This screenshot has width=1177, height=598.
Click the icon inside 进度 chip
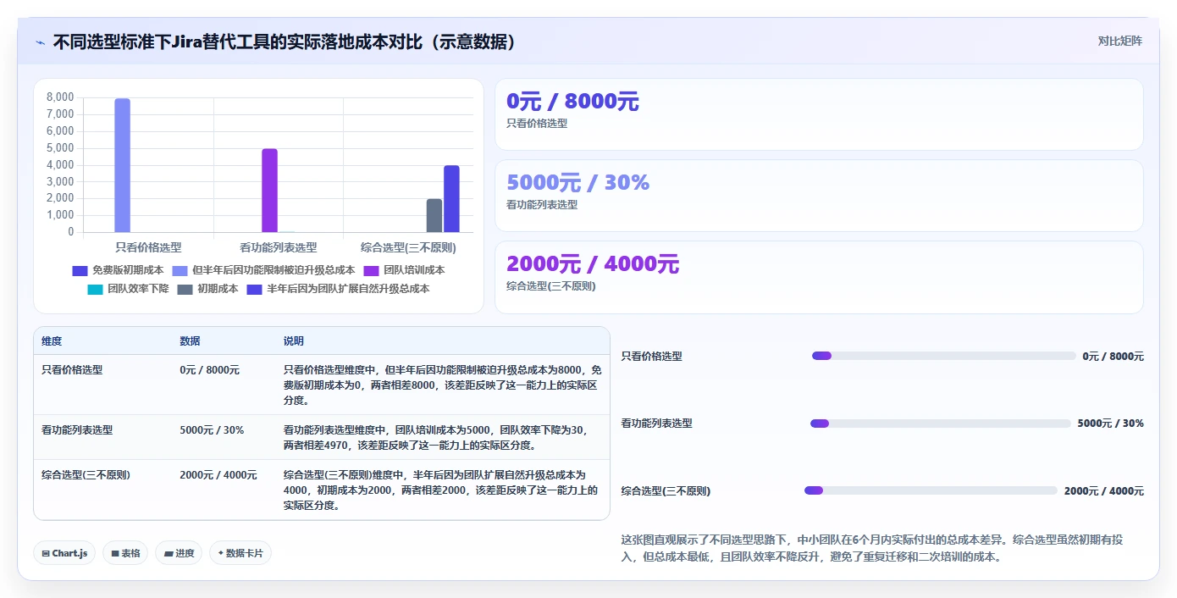[168, 553]
